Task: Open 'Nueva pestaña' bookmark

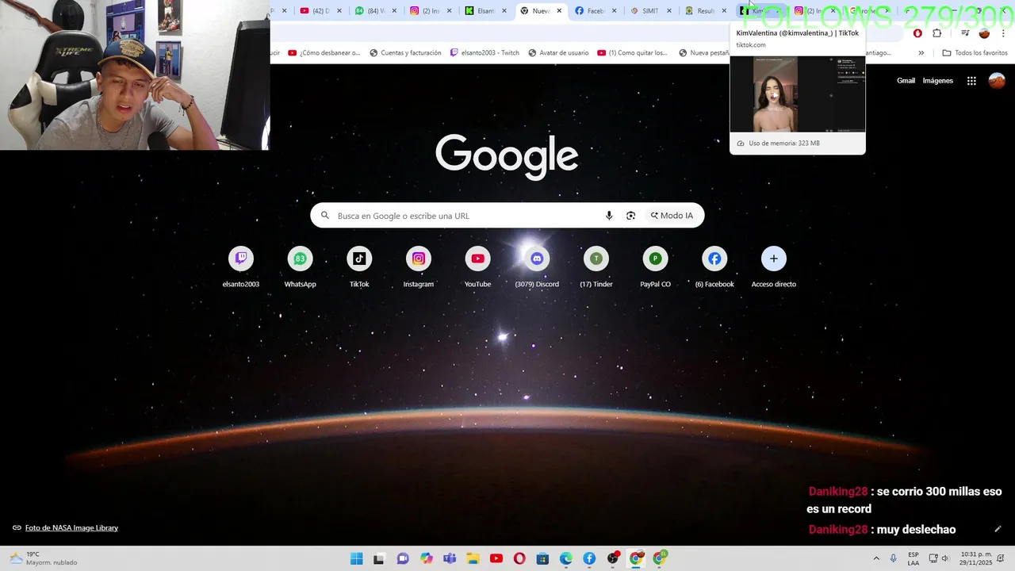Action: (704, 53)
